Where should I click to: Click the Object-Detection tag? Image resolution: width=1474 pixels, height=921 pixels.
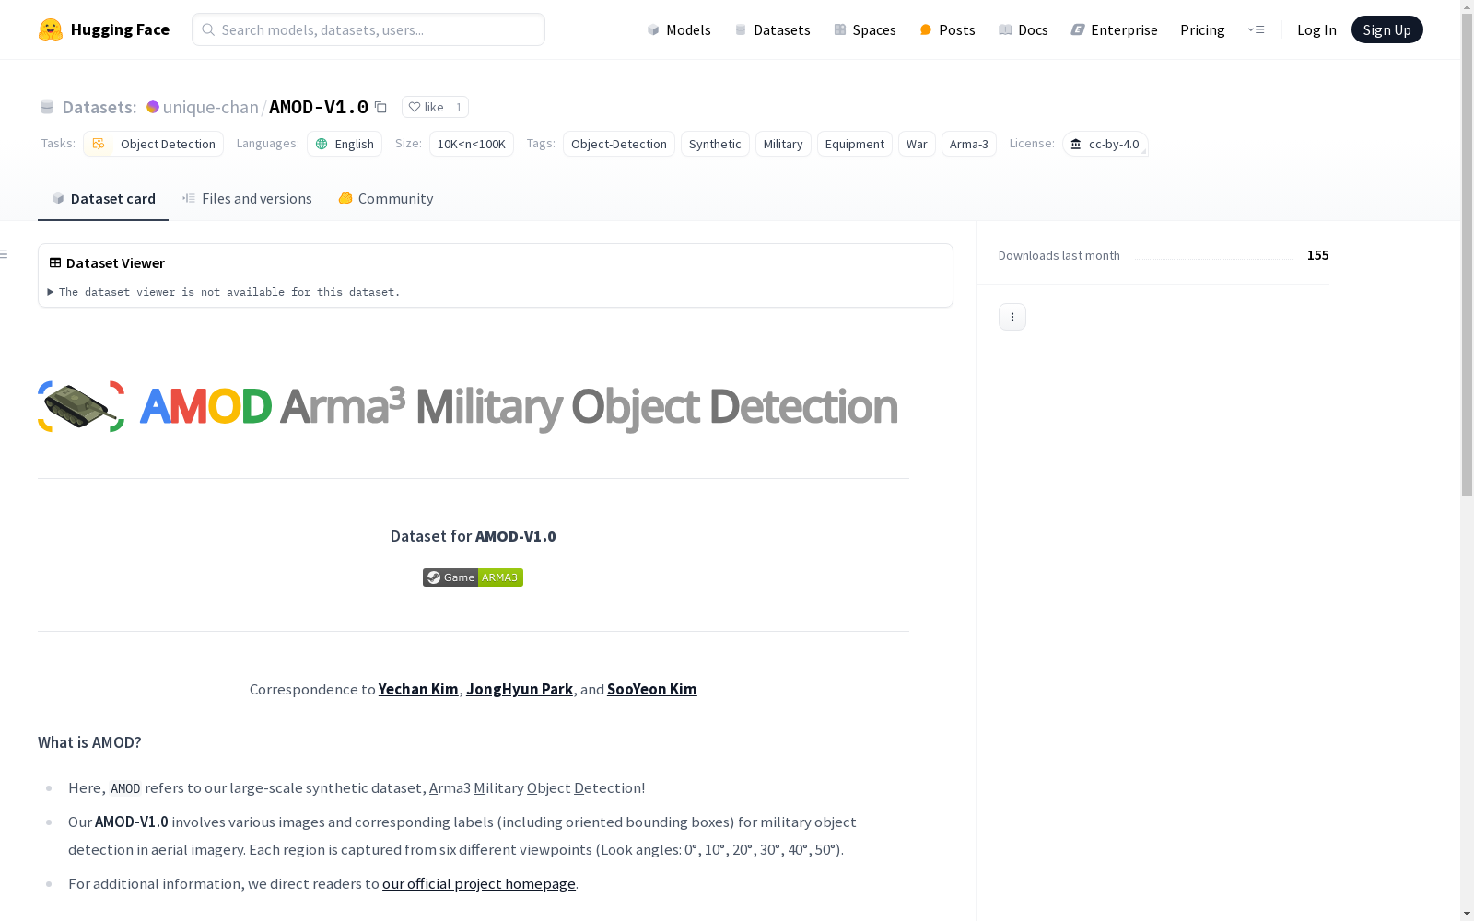(x=619, y=144)
